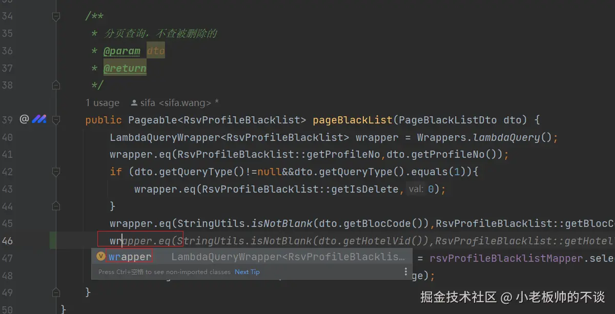615x314 pixels.
Task: Open the completion popup three-dots menu
Action: [x=405, y=271]
